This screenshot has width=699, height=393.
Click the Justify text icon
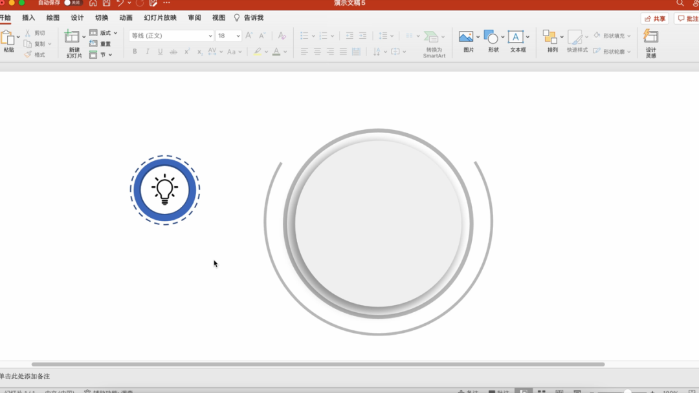click(x=343, y=52)
